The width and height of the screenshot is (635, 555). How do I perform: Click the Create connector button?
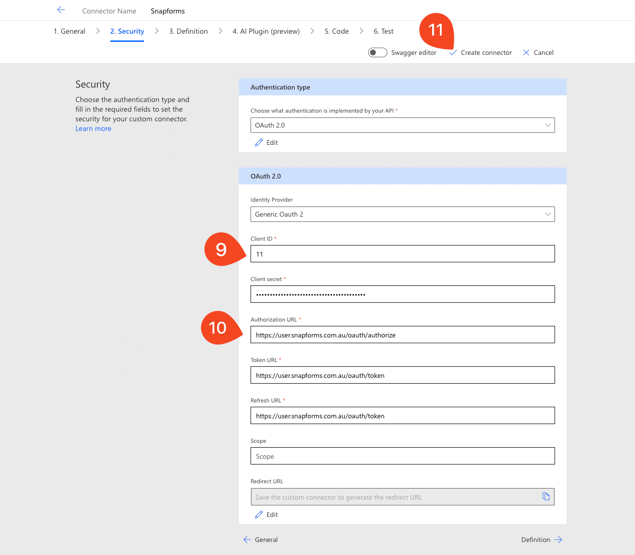point(480,52)
